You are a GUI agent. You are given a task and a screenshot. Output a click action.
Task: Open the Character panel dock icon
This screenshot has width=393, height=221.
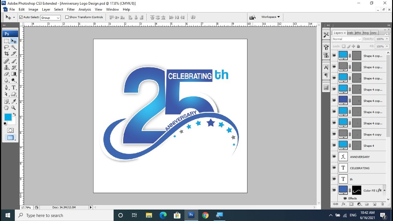[x=326, y=68]
